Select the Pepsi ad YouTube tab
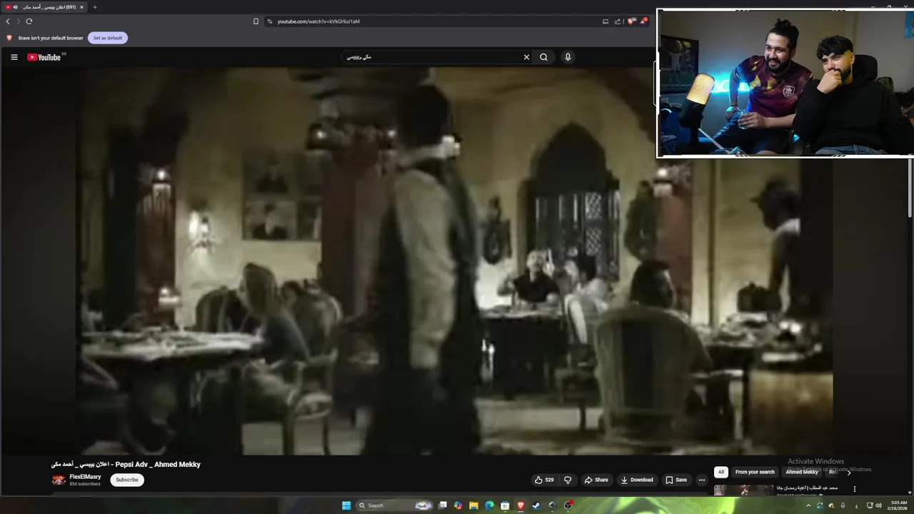Viewport: 914px width, 514px height. 44,7
